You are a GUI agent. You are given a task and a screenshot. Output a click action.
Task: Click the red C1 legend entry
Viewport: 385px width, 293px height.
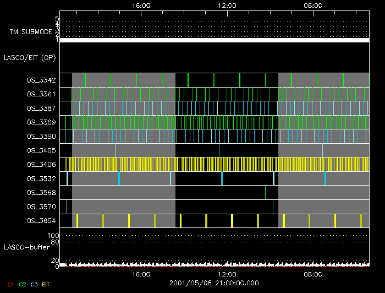(10, 284)
